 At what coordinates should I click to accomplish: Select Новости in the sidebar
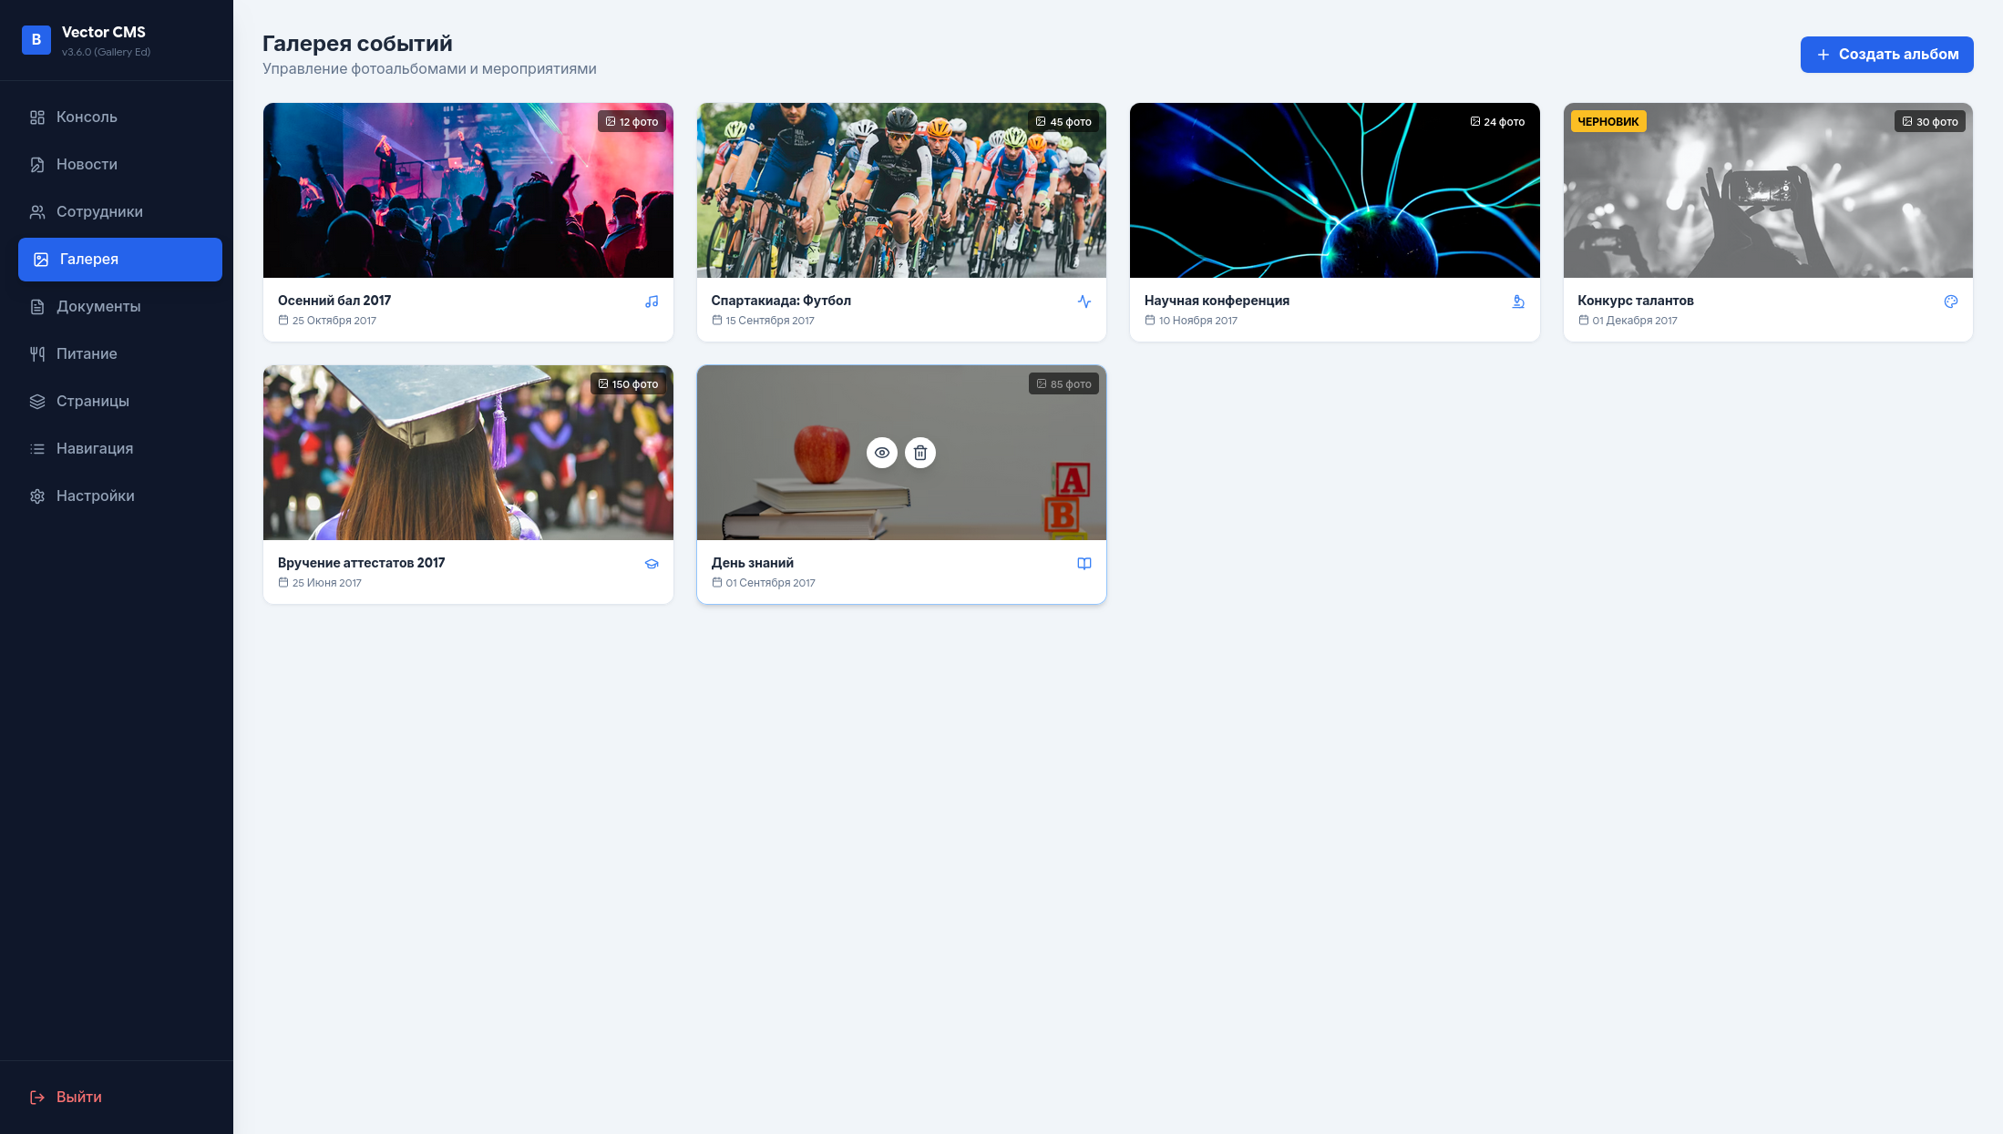pos(87,164)
